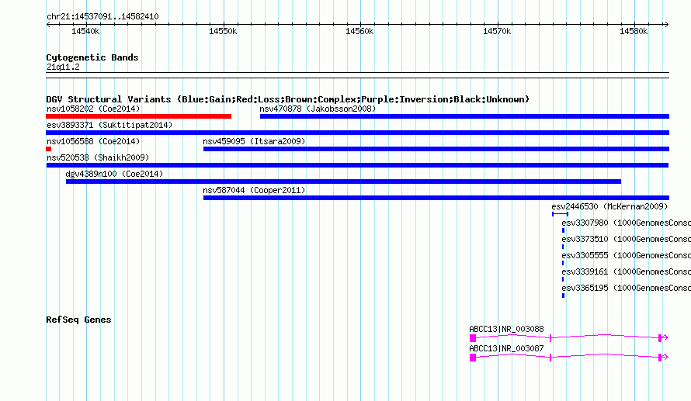Click the right arrow on the ruler
Image resolution: width=691 pixels, height=401 pixels.
(x=666, y=24)
